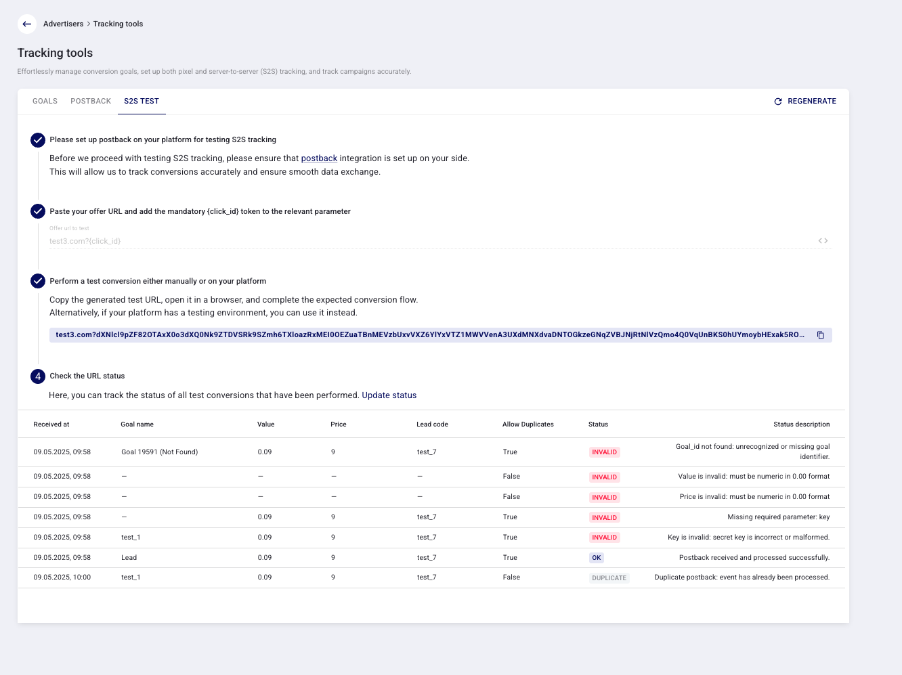Screen dimensions: 902x675
Task: Click the Price column header
Action: 339,424
